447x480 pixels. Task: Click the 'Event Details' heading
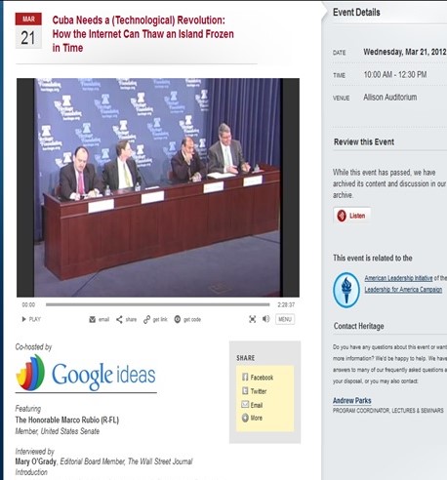[356, 13]
